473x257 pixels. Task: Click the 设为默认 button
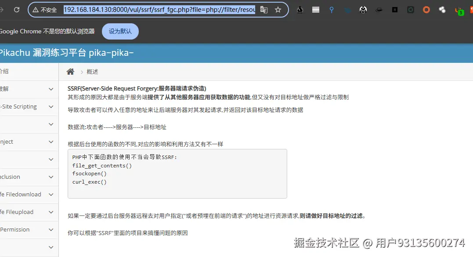pos(120,31)
